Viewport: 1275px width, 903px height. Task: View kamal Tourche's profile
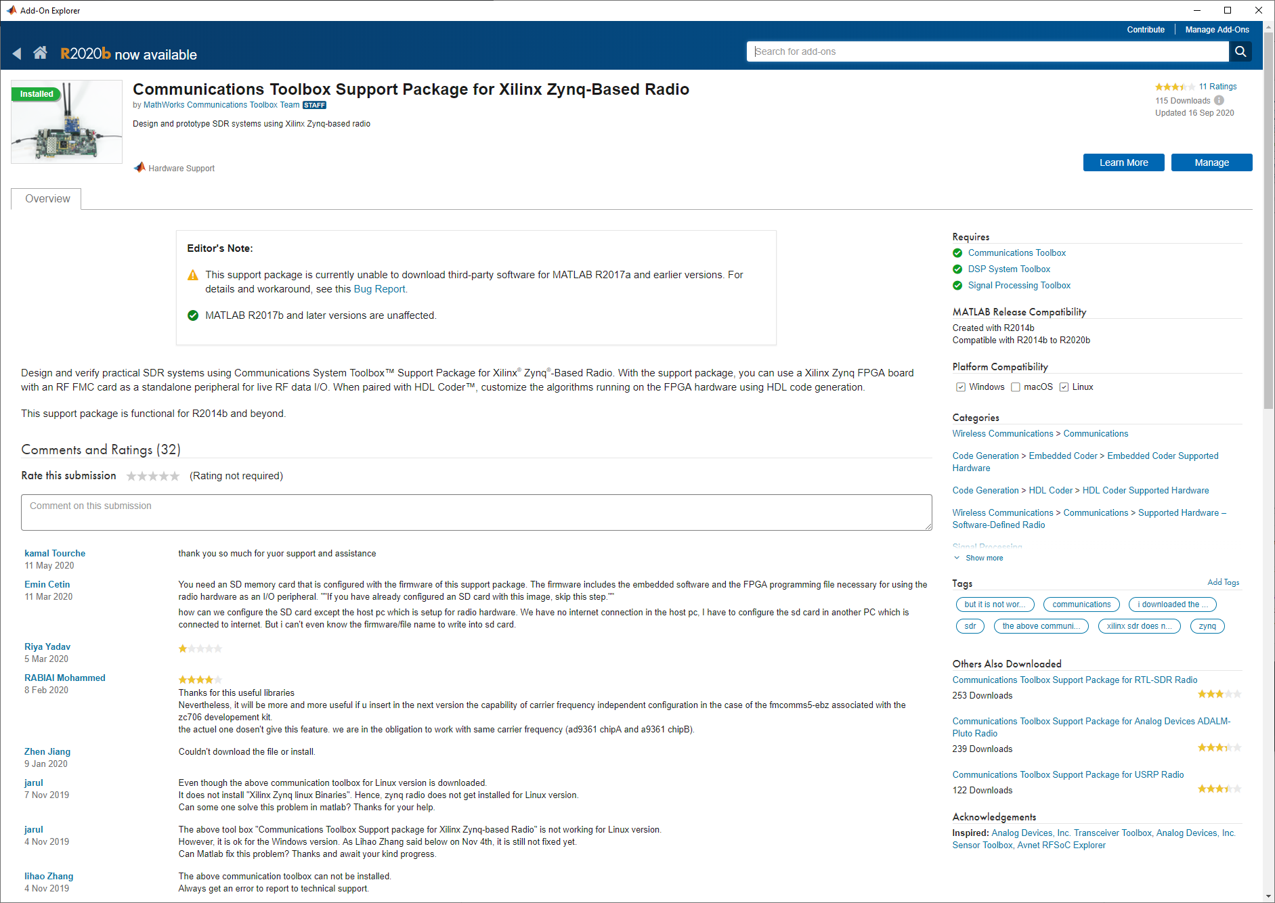point(55,553)
